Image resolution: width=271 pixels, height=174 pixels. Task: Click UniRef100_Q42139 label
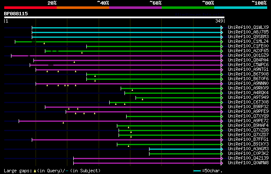[248, 158]
